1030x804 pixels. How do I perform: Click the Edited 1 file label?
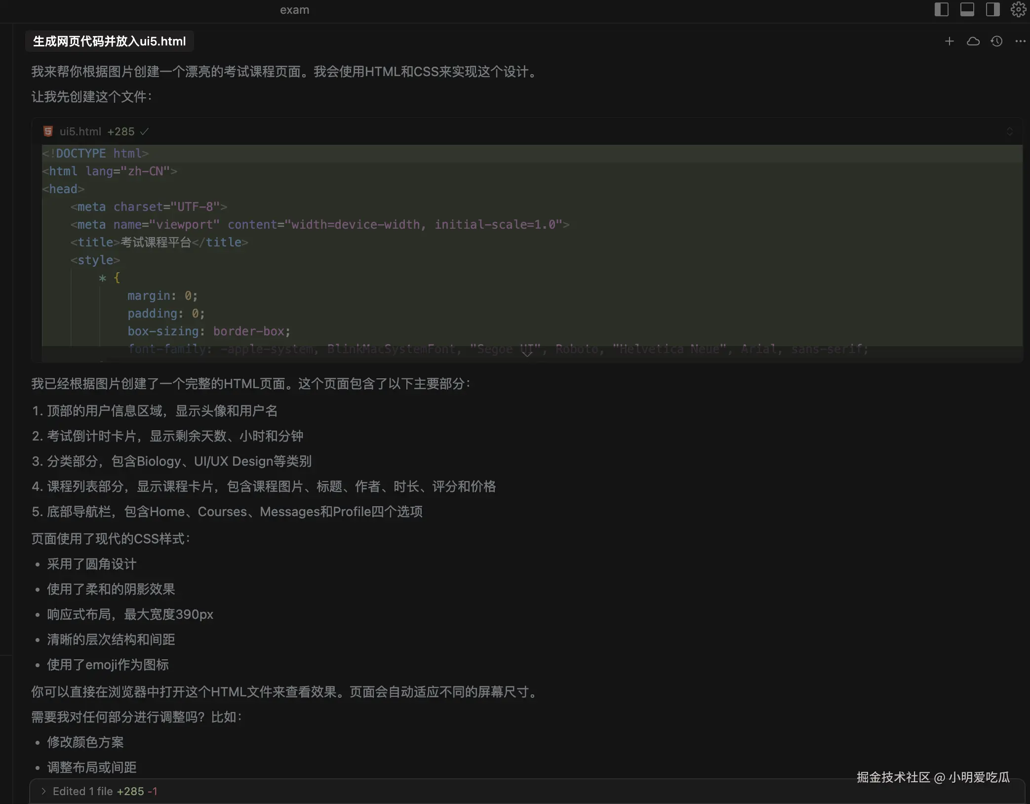pyautogui.click(x=82, y=791)
